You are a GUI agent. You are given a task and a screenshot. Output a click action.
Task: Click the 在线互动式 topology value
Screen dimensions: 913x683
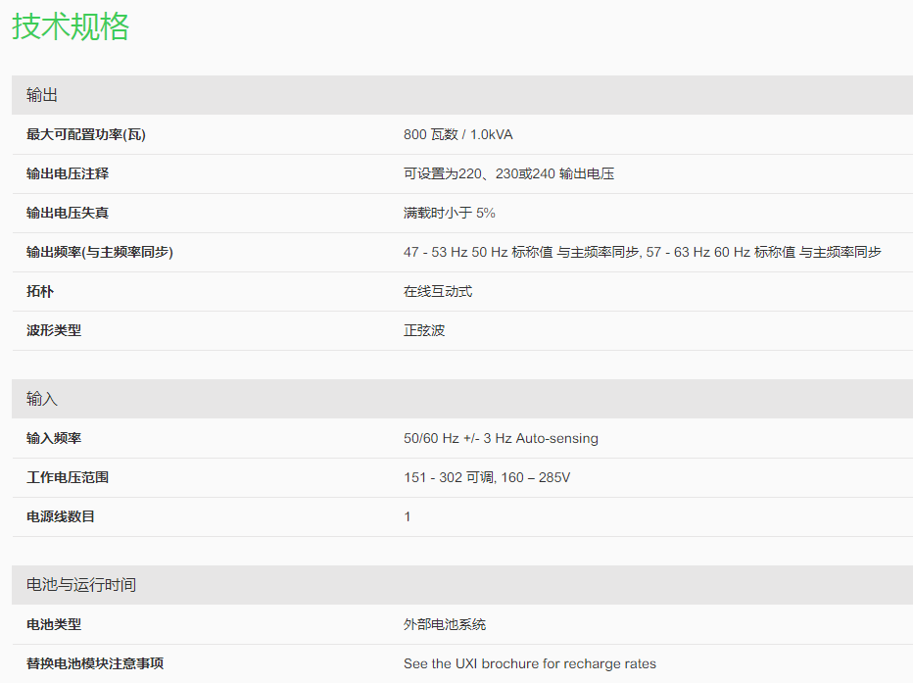coord(438,291)
